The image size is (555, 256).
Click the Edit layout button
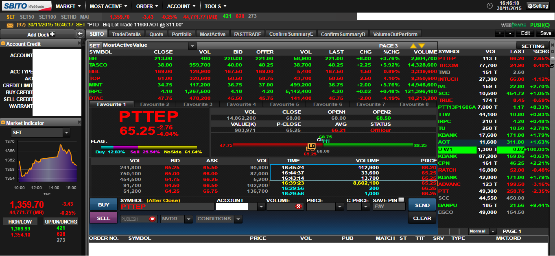coord(525,33)
